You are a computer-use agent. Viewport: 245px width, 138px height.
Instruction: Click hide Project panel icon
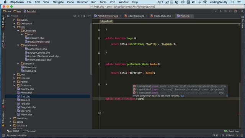[90, 16]
